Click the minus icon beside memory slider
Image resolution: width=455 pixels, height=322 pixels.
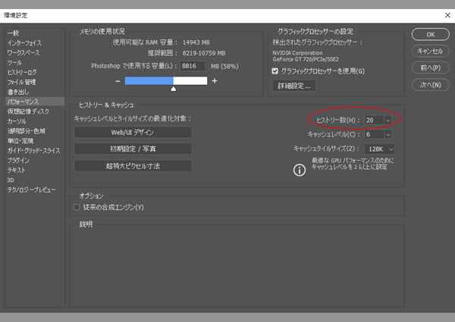point(118,81)
